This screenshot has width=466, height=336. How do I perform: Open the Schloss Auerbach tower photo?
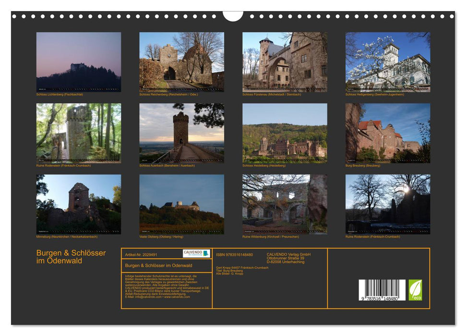(181, 133)
